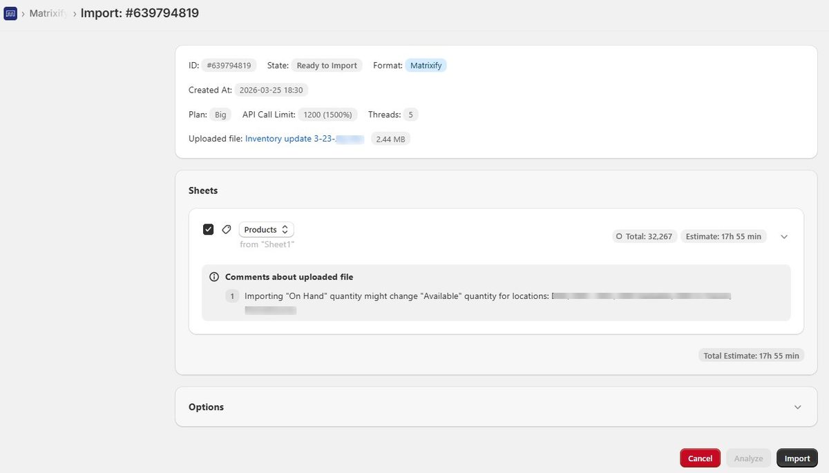Click the created date 2026-03-25 18:30
Viewport: 829px width, 473px height.
coord(271,90)
